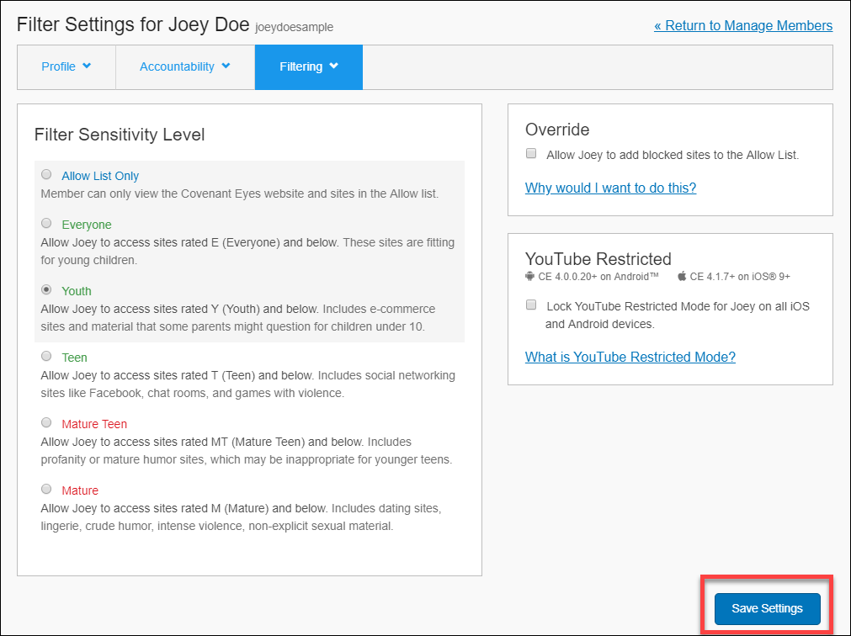This screenshot has height=636, width=851.
Task: Select the Mature radio button
Action: (46, 489)
